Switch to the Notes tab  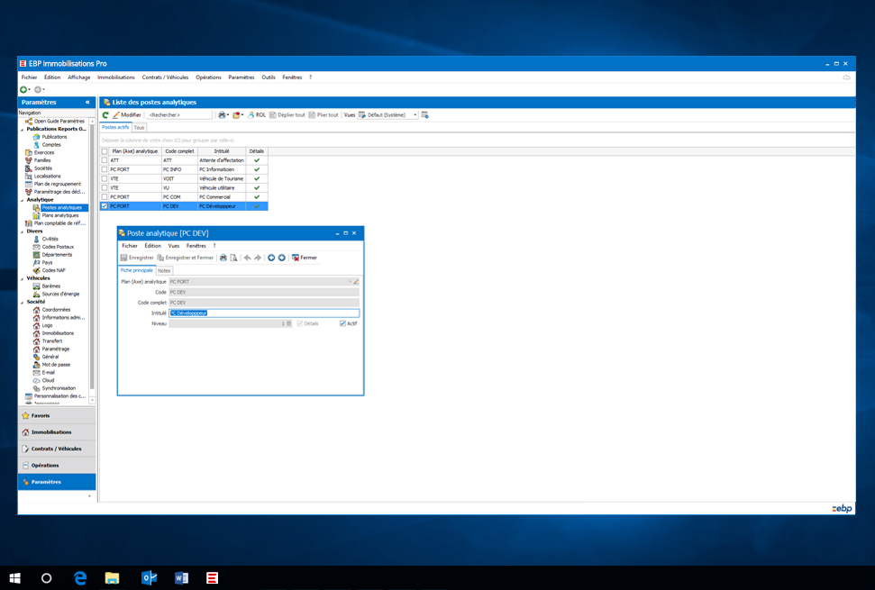click(164, 270)
